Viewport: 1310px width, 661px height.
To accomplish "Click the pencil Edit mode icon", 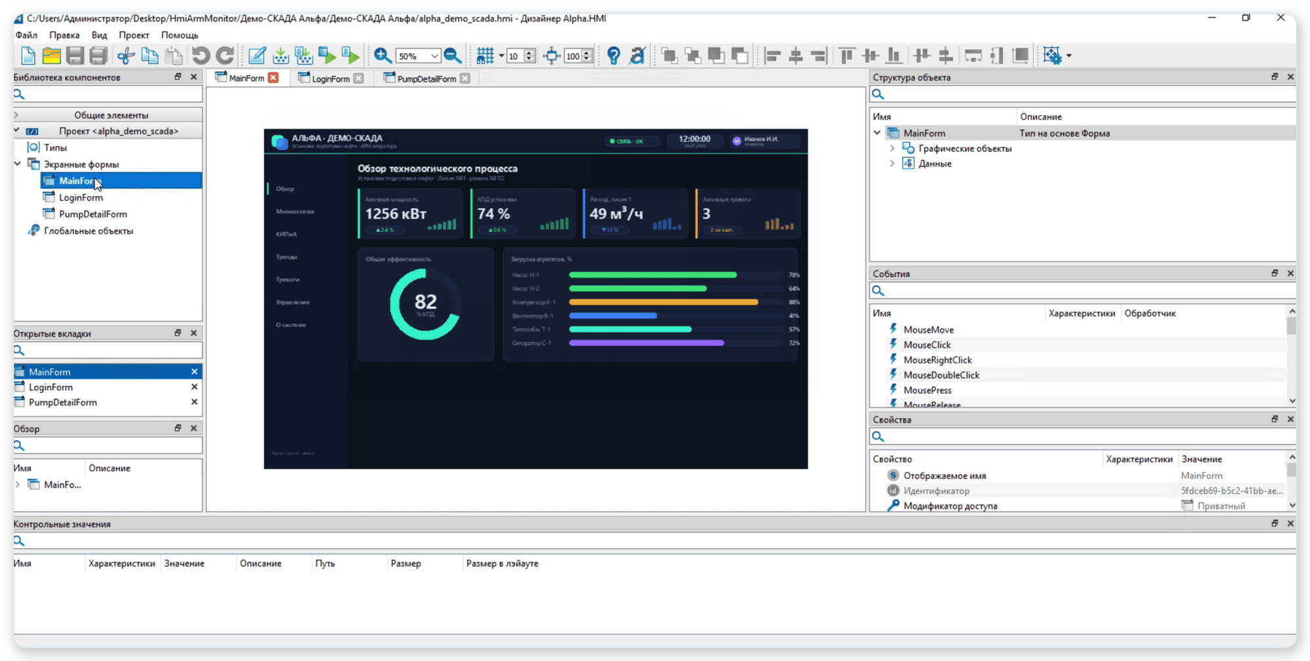I will (x=257, y=56).
